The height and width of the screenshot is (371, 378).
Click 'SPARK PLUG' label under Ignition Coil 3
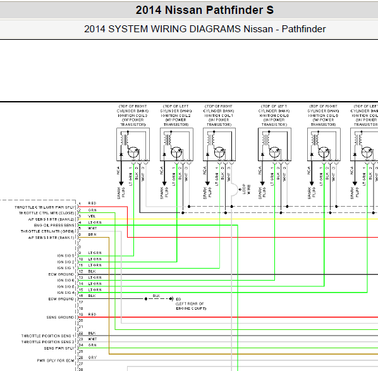(121, 193)
